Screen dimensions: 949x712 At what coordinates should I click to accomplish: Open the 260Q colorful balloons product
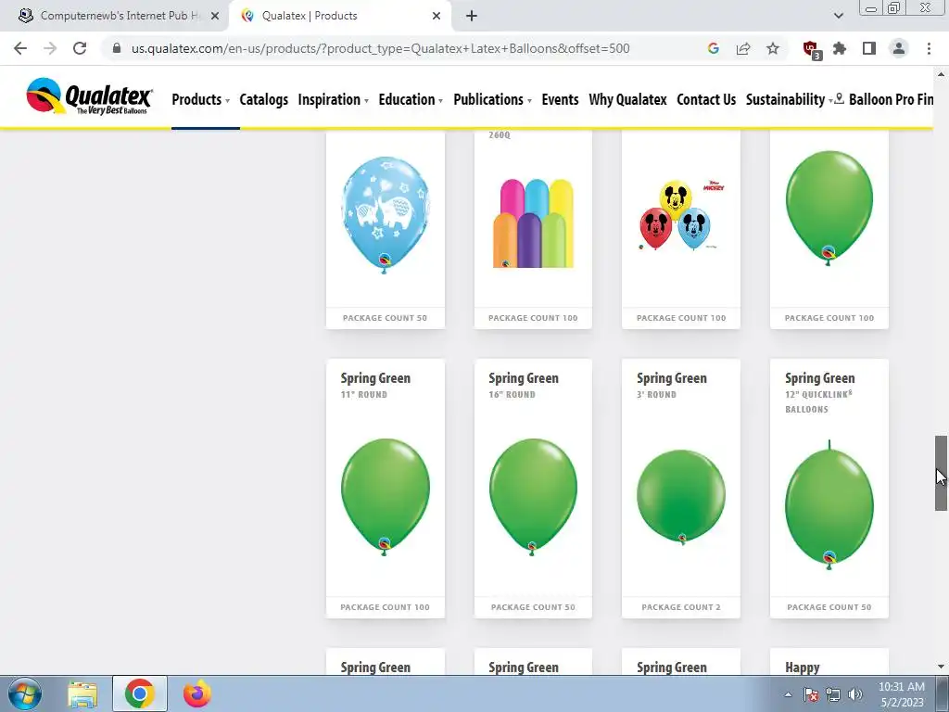coord(533,229)
